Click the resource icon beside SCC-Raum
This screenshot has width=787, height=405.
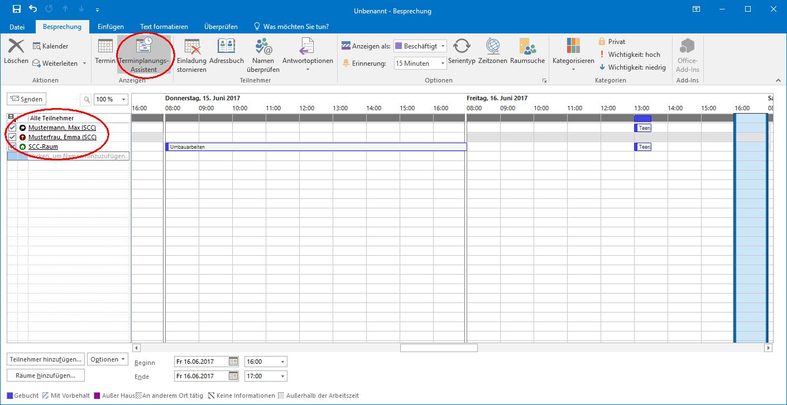tap(23, 147)
